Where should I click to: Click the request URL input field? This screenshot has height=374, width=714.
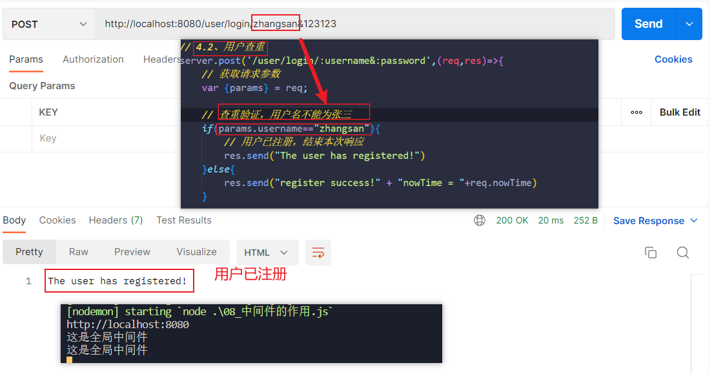(x=452, y=24)
